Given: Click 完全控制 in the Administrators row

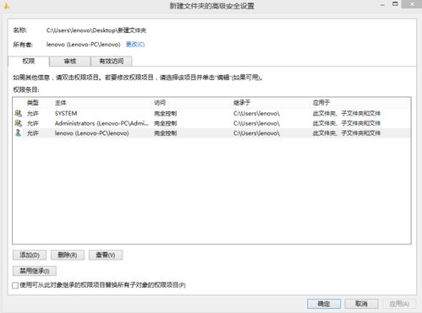Looking at the screenshot, I should [166, 123].
